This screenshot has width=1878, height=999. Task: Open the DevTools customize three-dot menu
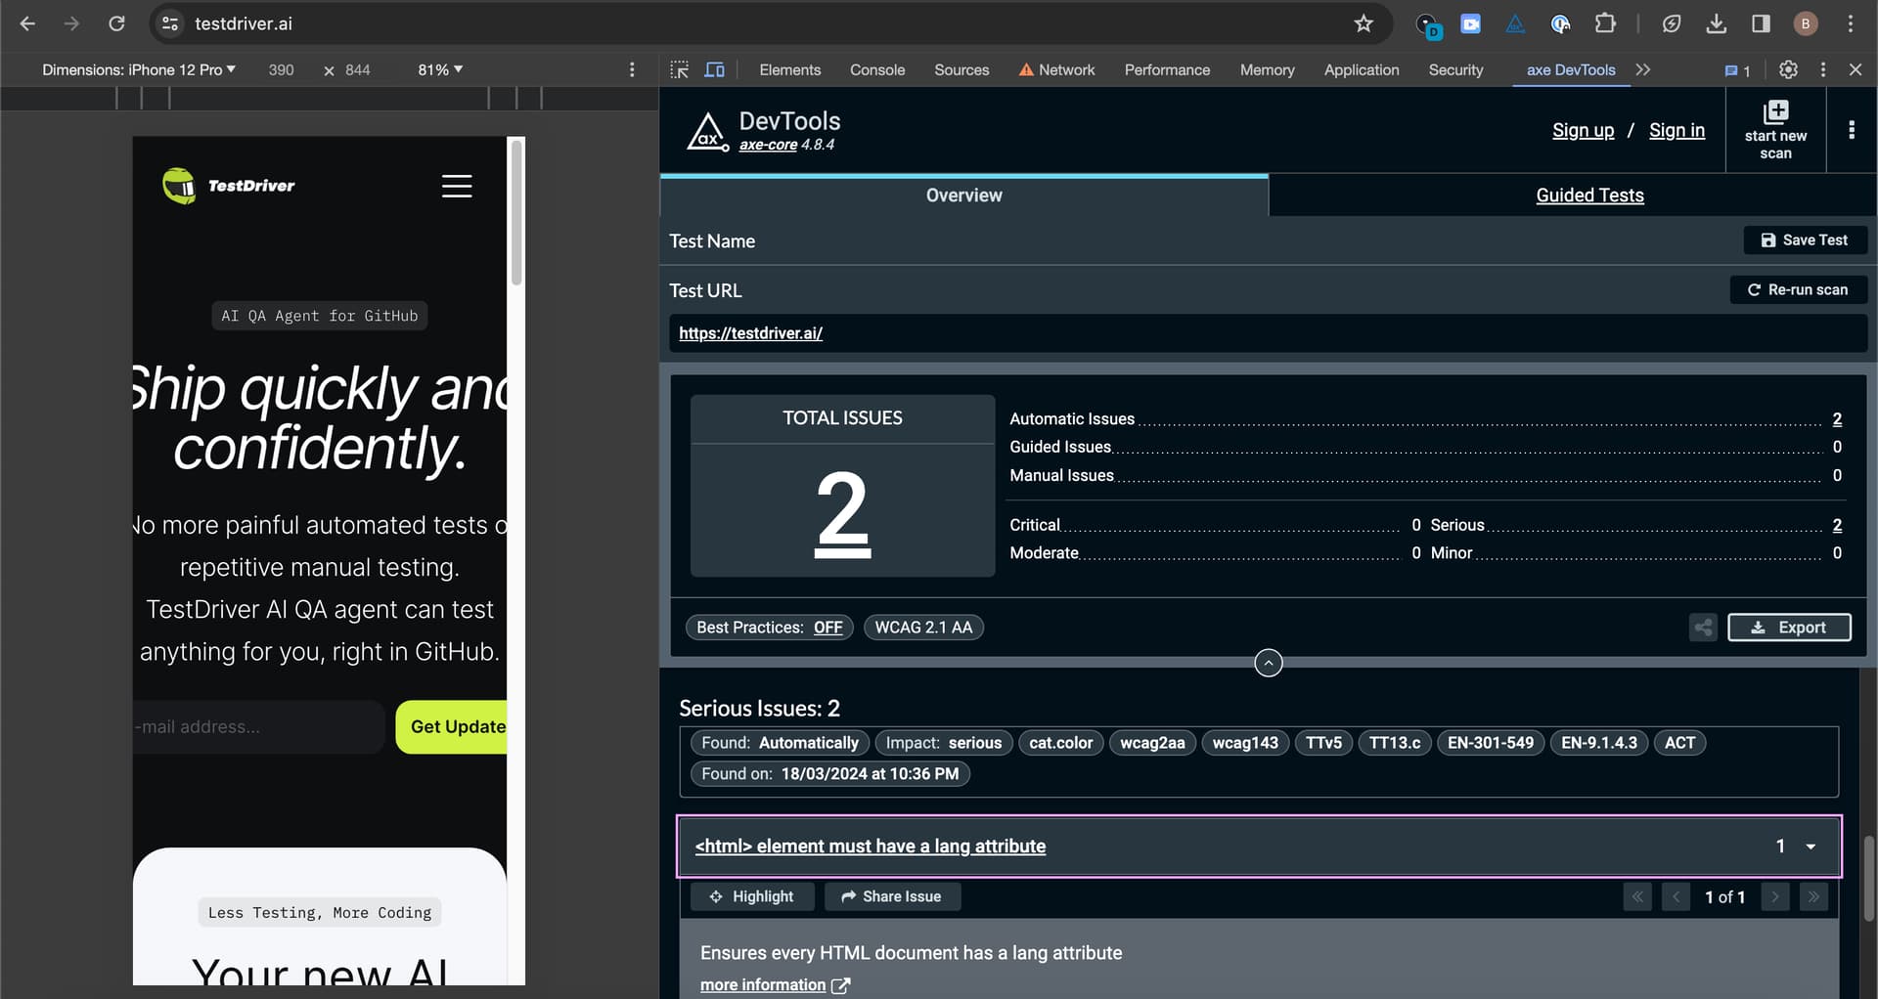click(1822, 69)
